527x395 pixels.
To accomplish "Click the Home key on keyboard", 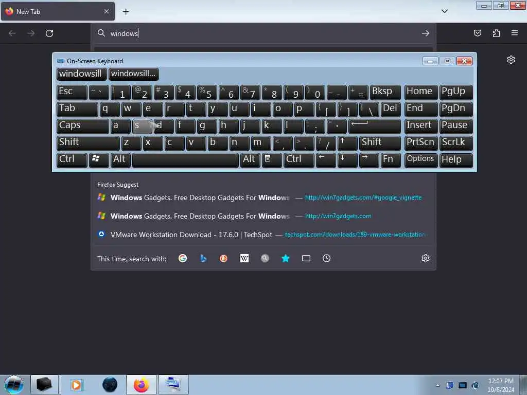I will coord(421,93).
